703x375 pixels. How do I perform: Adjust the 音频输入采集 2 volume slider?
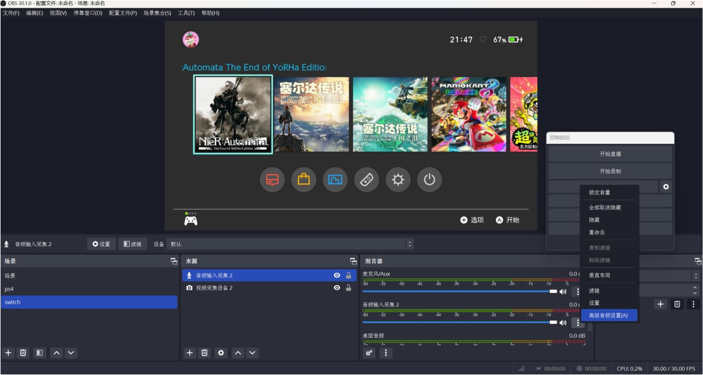(460, 322)
